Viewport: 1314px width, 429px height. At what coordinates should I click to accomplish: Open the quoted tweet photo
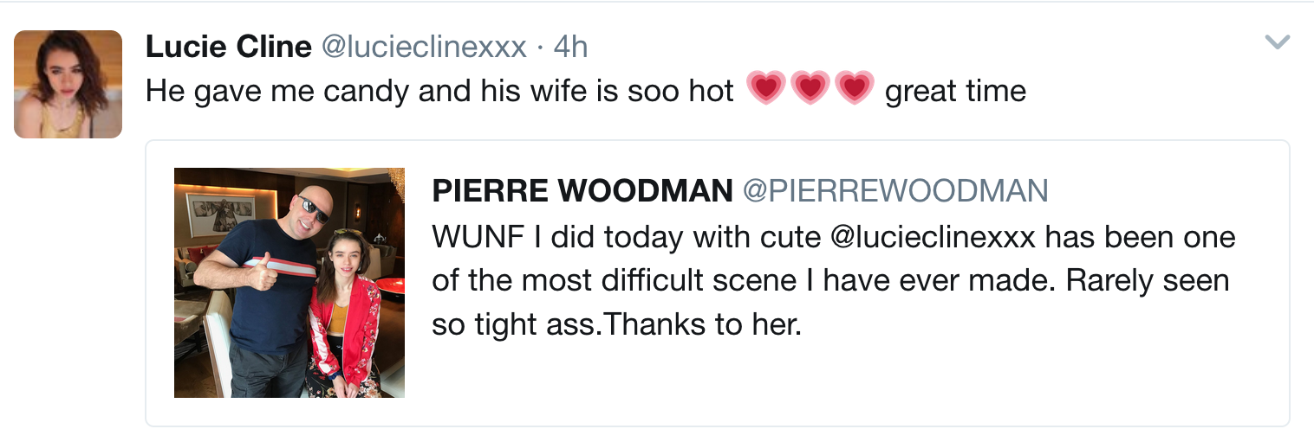click(x=289, y=283)
